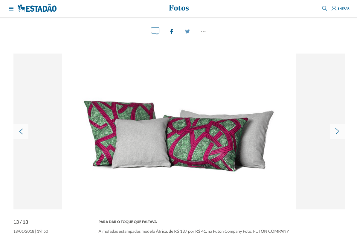Click the photo caption about Almofadas estampadas
Image resolution: width=357 pixels, height=242 pixels.
(x=194, y=231)
